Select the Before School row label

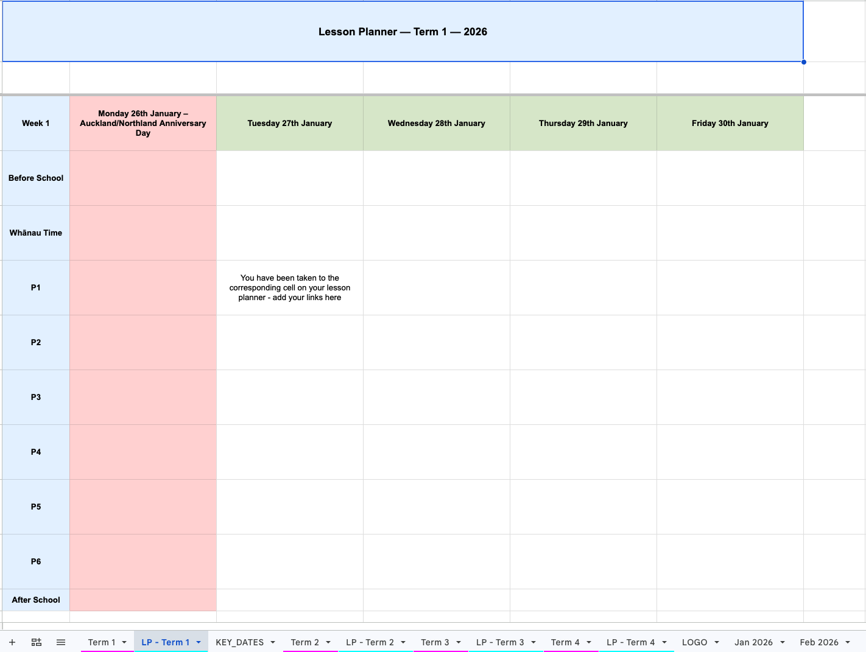(36, 178)
